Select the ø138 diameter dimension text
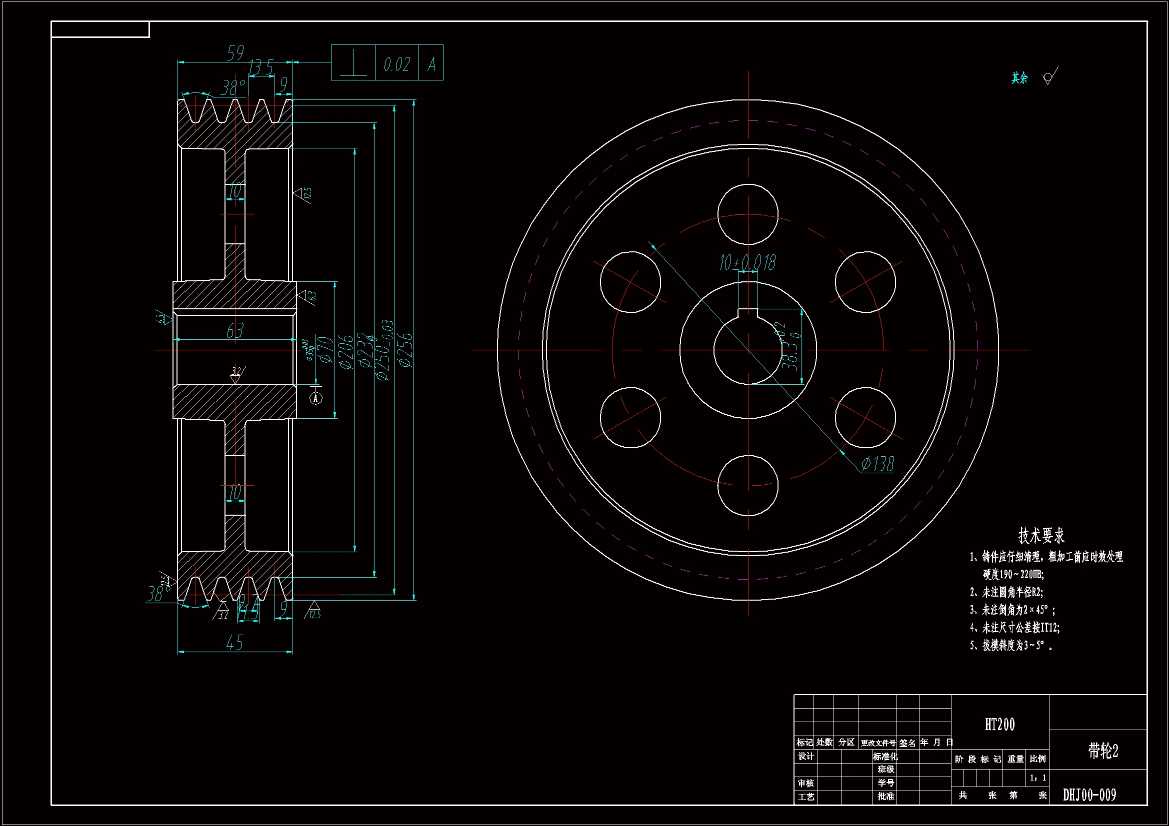Screen dimensions: 1169x826 (877, 464)
